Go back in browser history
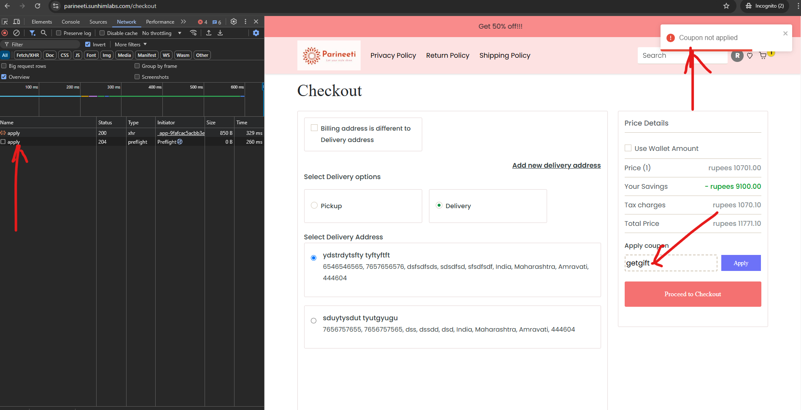801x410 pixels. [x=7, y=6]
